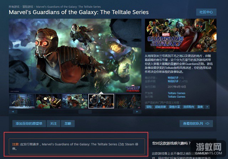This screenshot has height=159, width=228.
Task: Open the 查看您的队列 queue arrow button
Action: (x=196, y=124)
